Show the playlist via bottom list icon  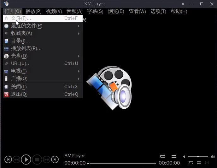(x=199, y=163)
